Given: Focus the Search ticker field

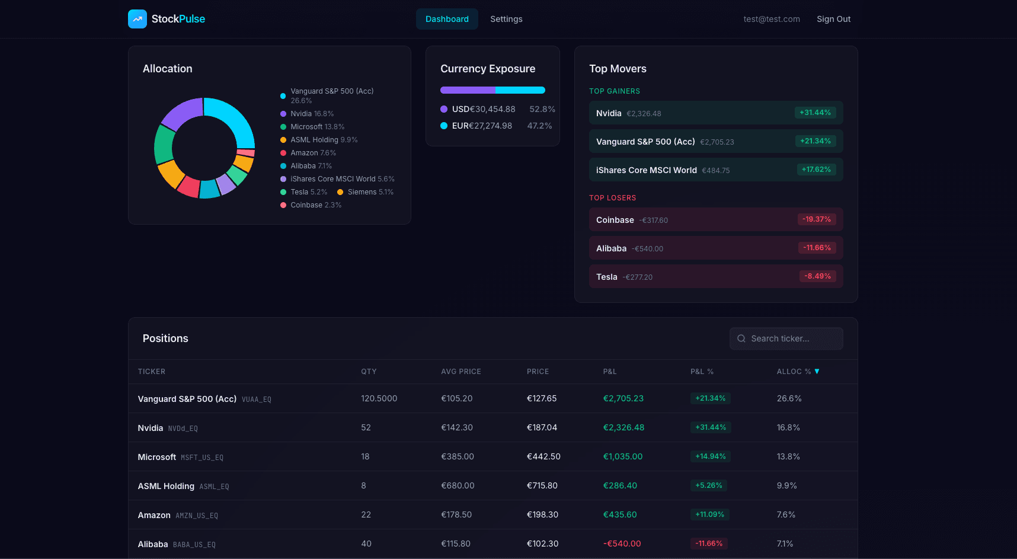Looking at the screenshot, I should pos(786,338).
